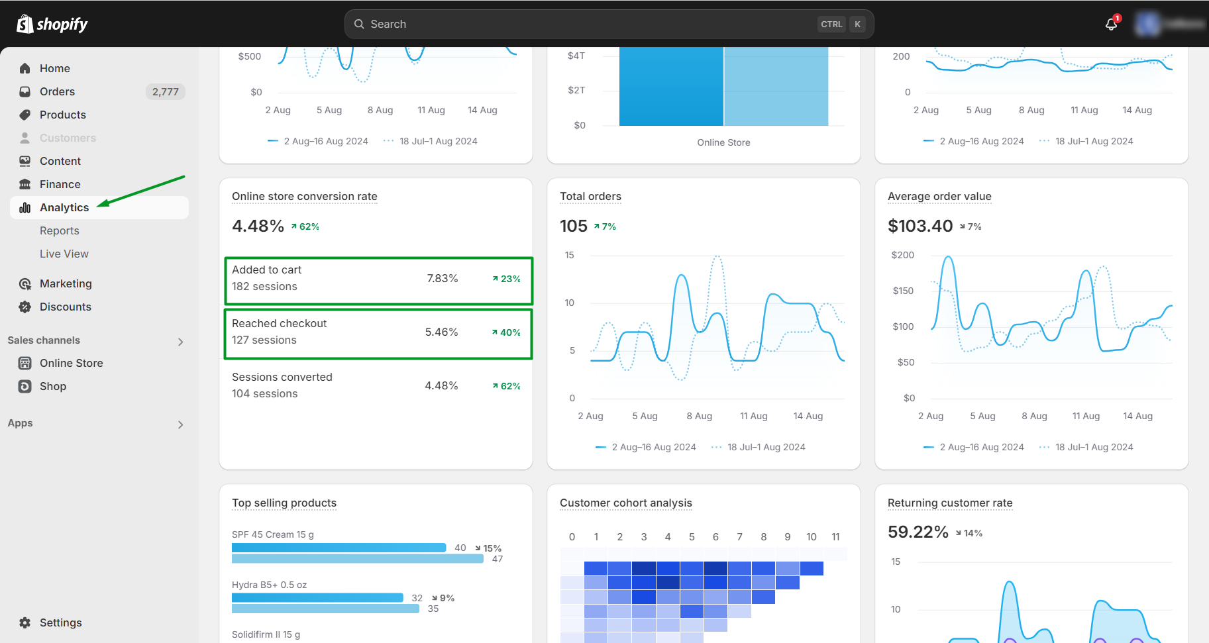Expand the Apps section
This screenshot has width=1209, height=643.
click(180, 424)
